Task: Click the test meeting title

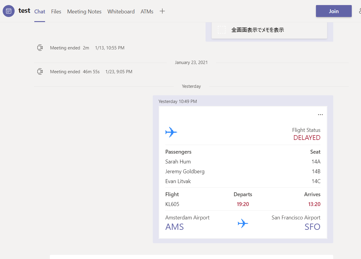Action: pyautogui.click(x=24, y=11)
